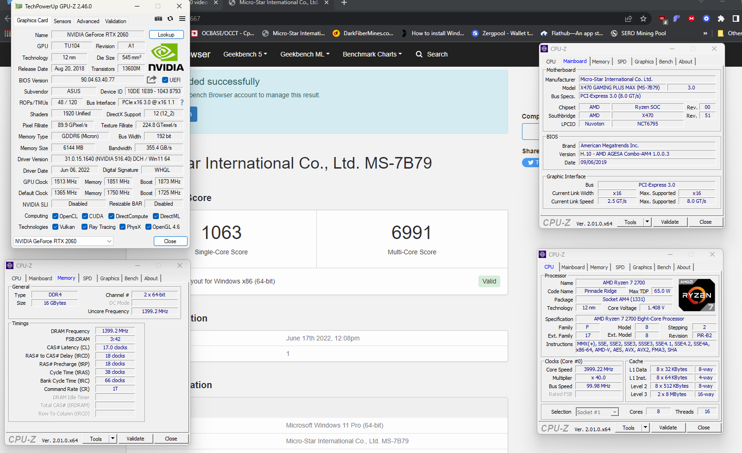742x453 pixels.
Task: Open the DarkFiberMines.com bookmark
Action: click(x=363, y=33)
